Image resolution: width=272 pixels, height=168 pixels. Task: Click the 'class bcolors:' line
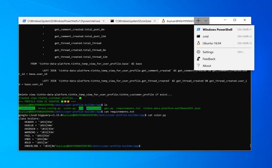tap(29, 119)
